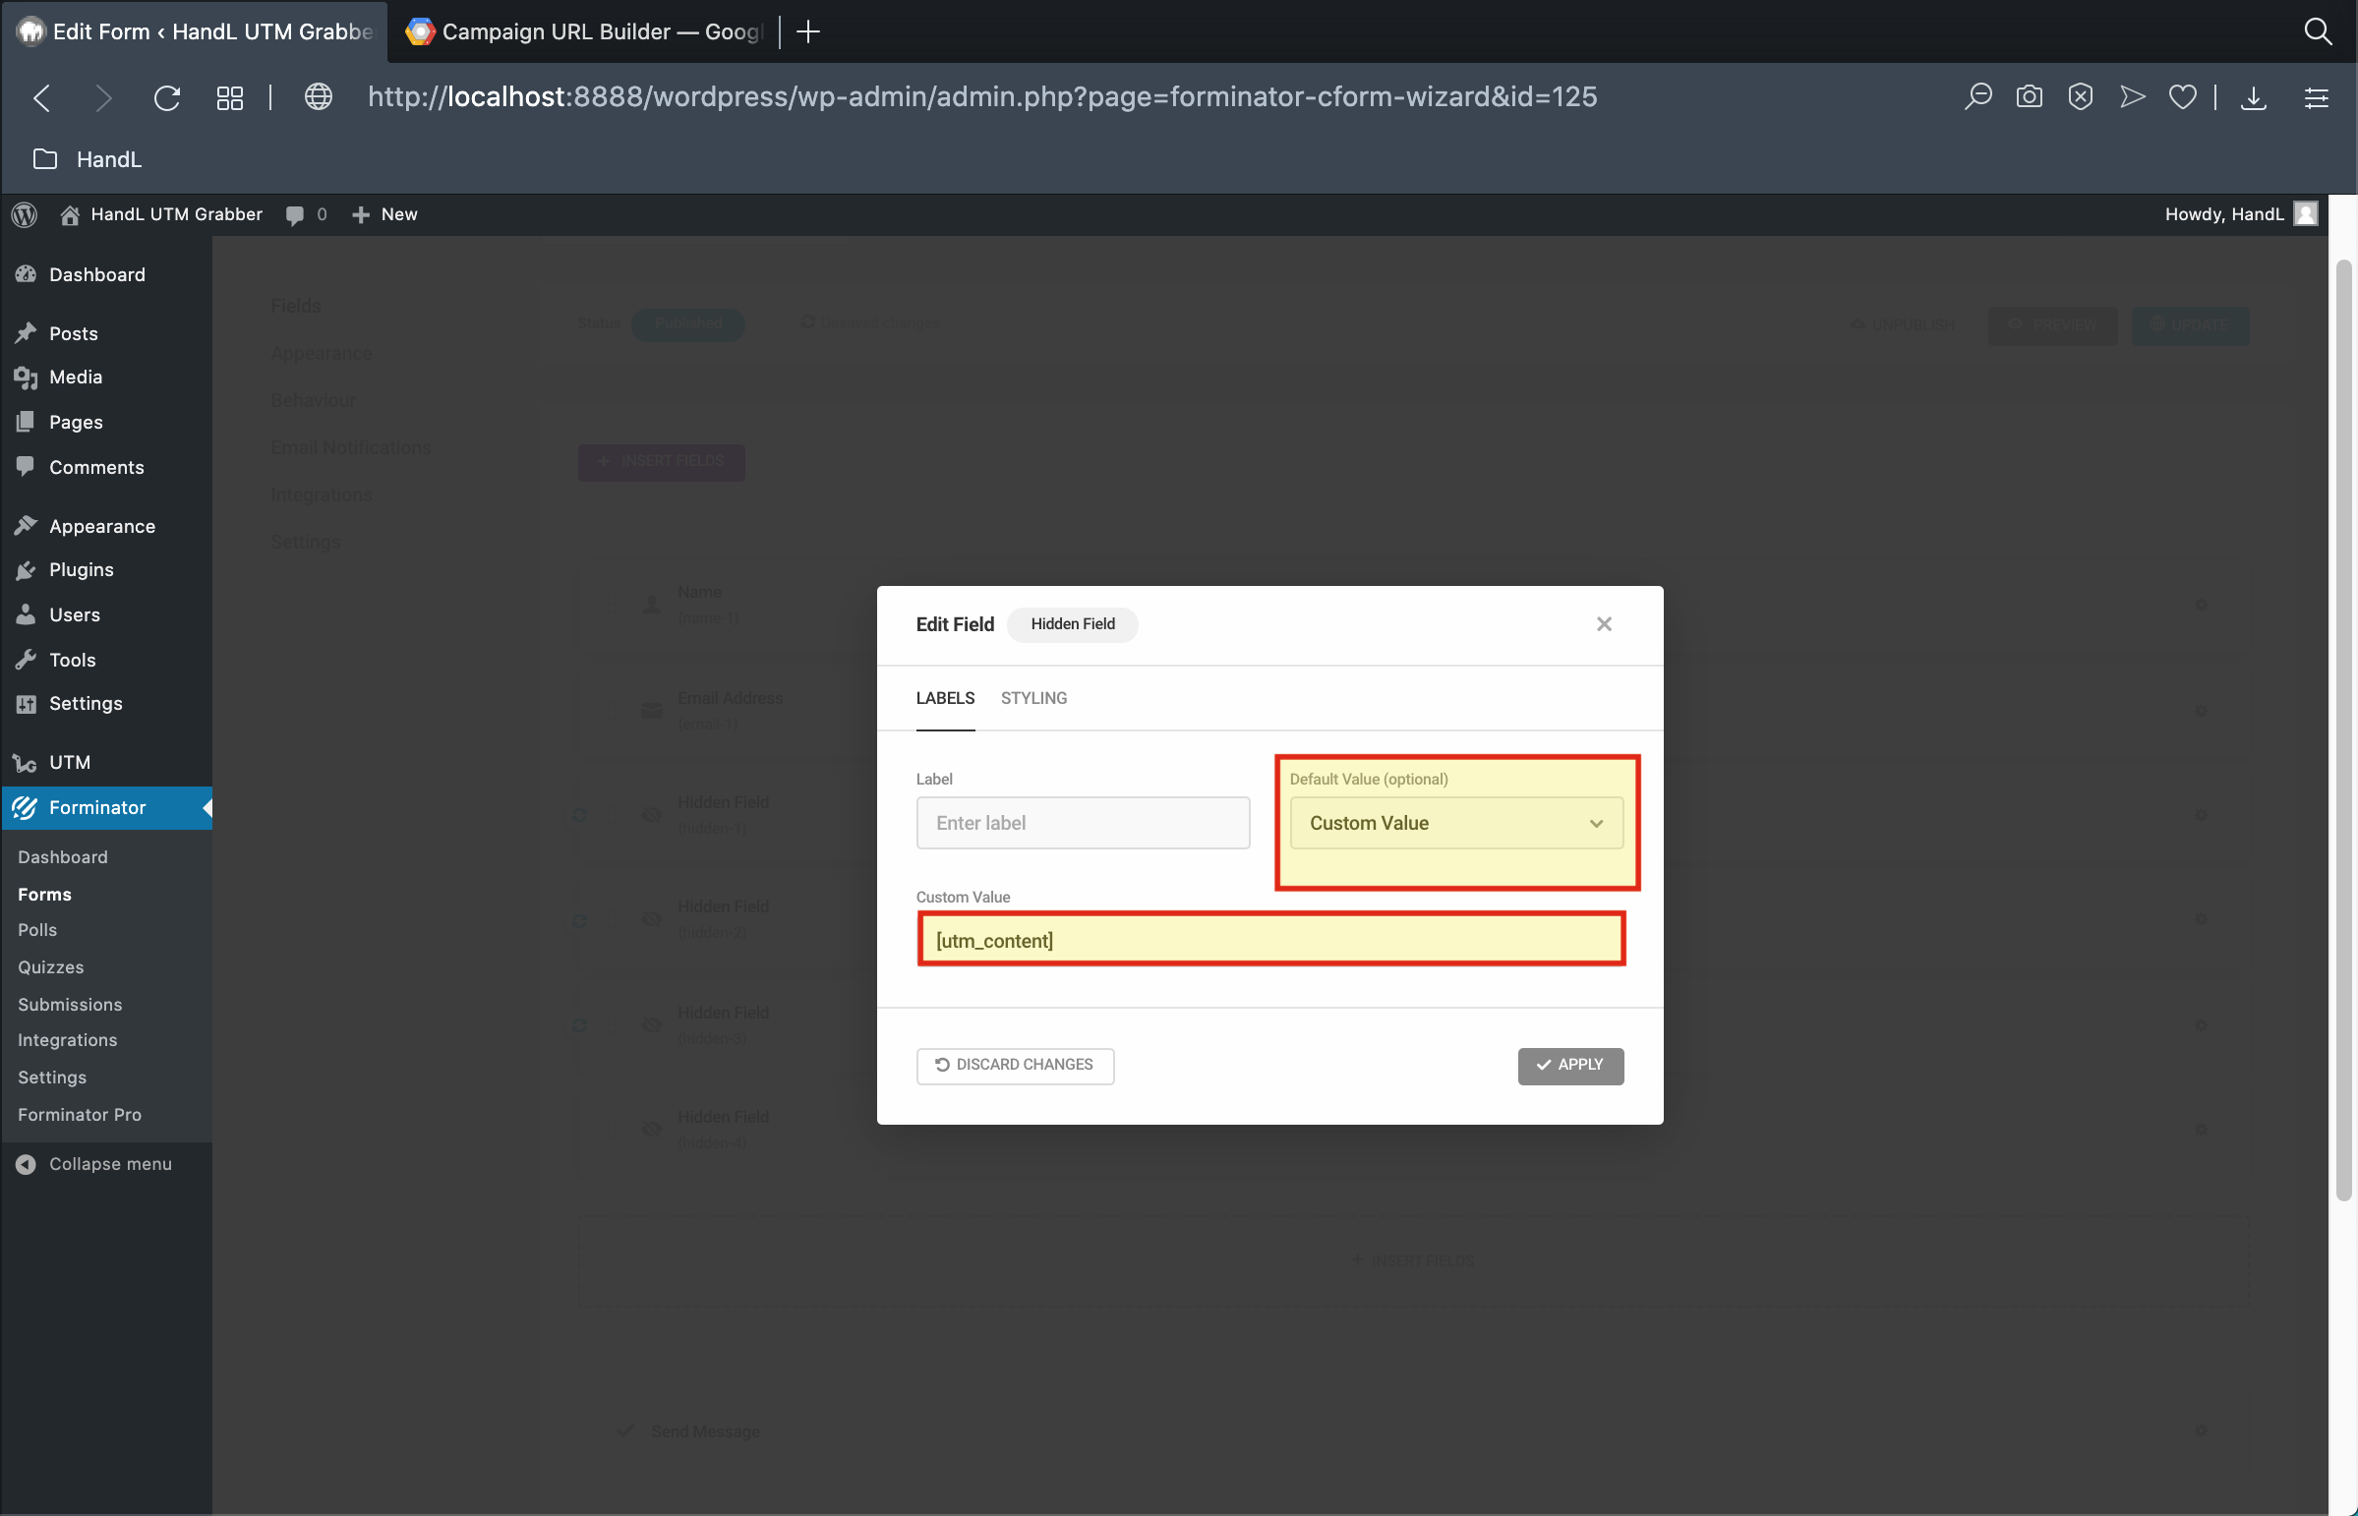
Task: Select the LABELS tab in Edit Field
Action: [x=947, y=698]
